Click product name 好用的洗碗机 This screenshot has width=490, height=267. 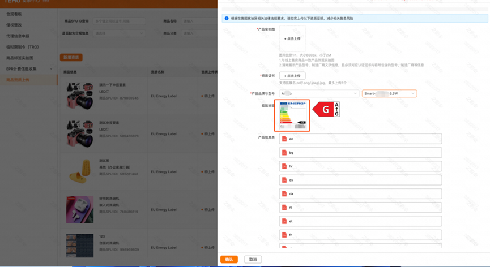pos(109,199)
